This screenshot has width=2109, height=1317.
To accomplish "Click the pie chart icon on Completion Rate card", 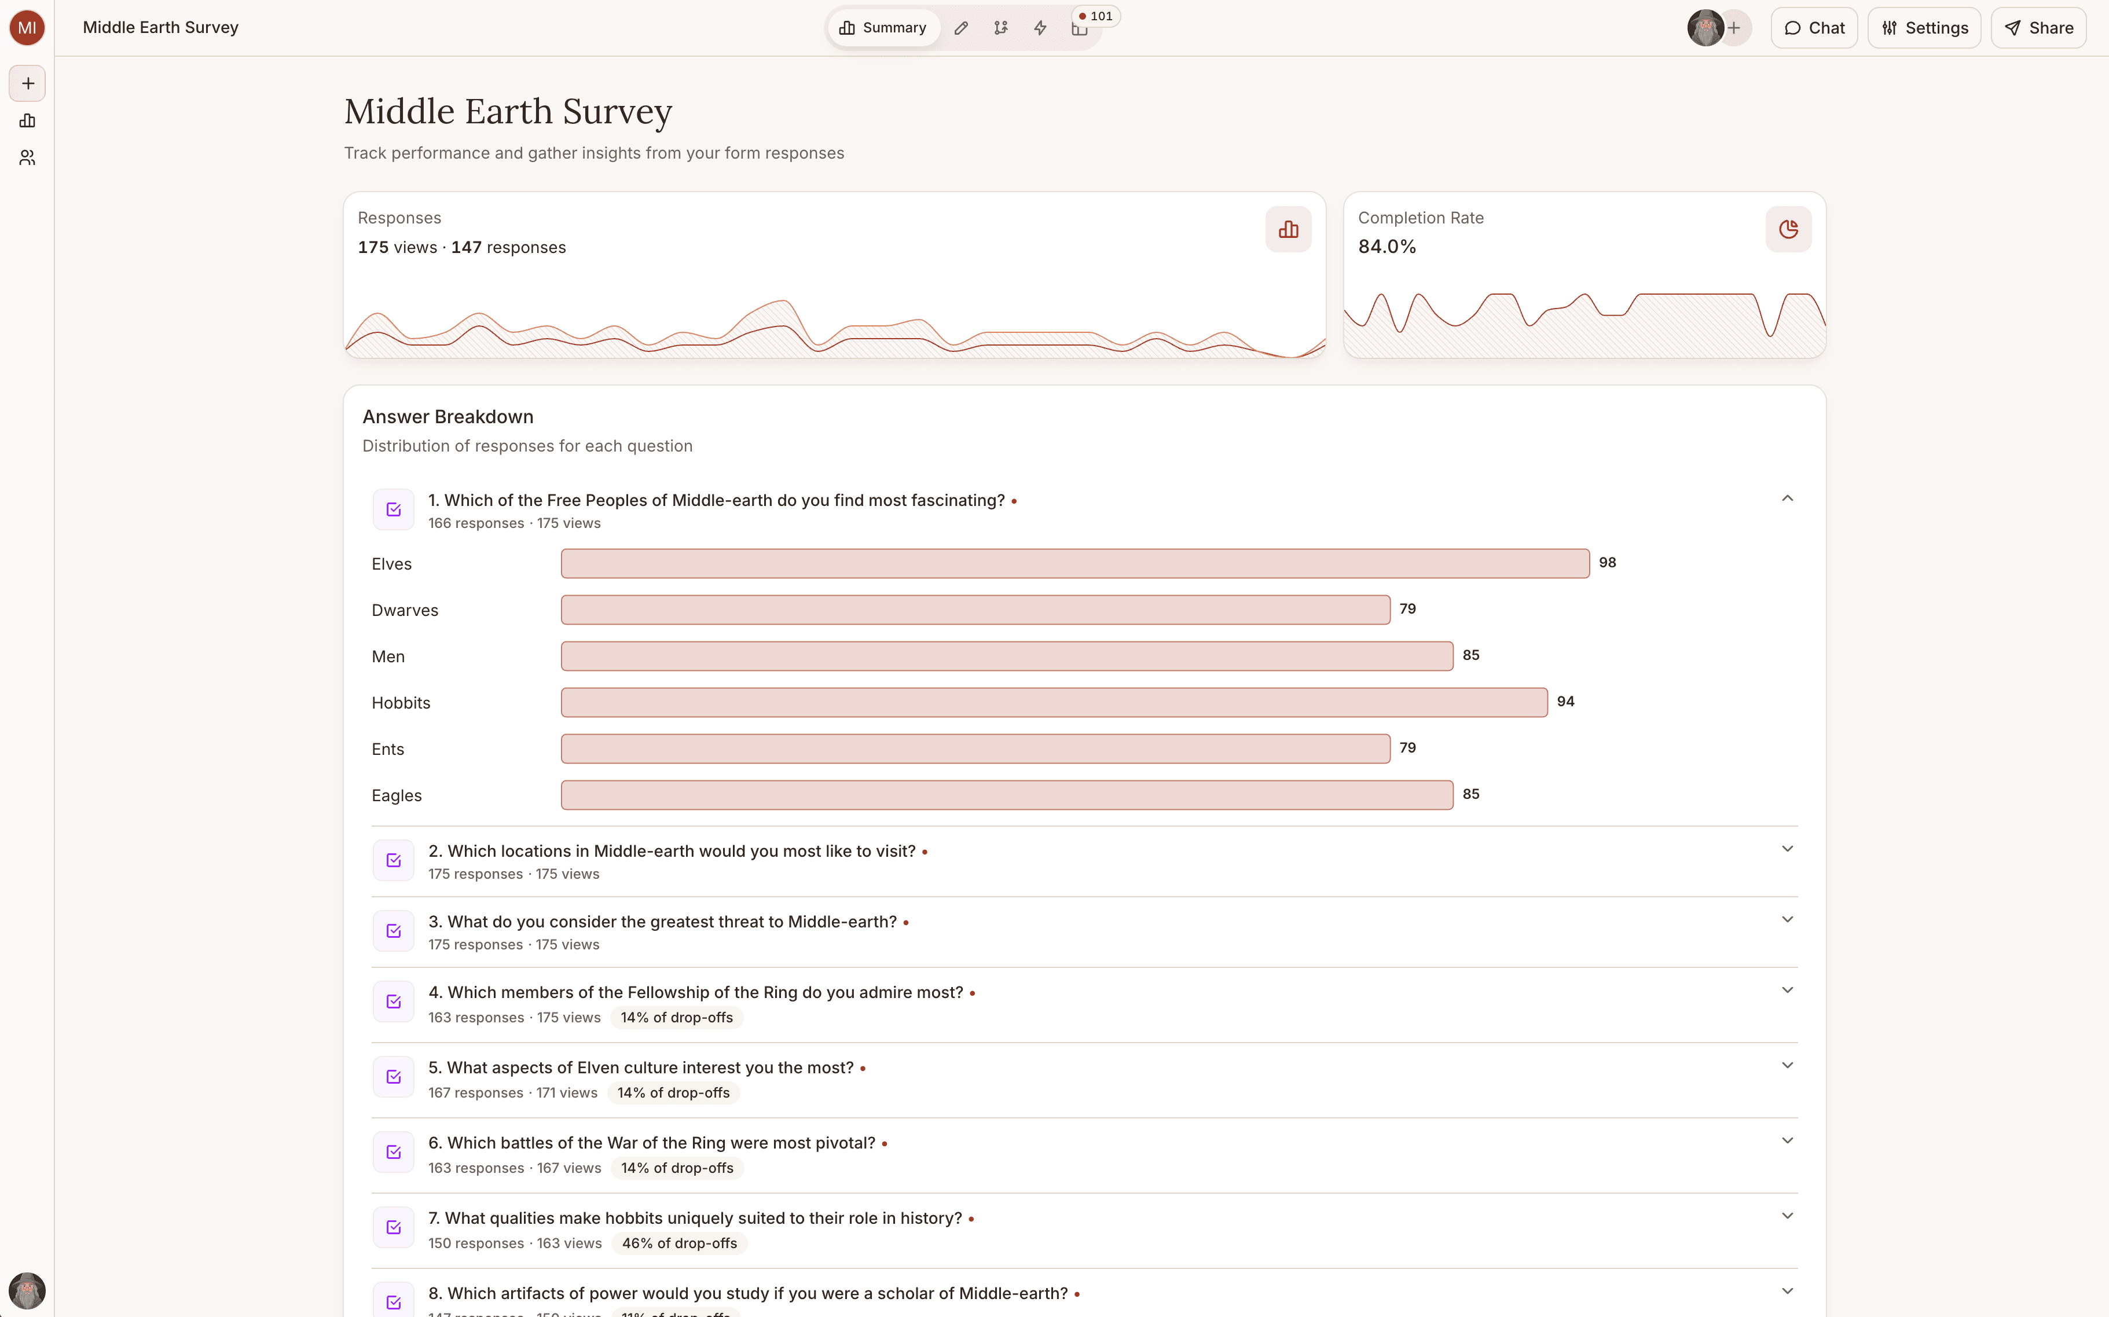I will (x=1788, y=229).
